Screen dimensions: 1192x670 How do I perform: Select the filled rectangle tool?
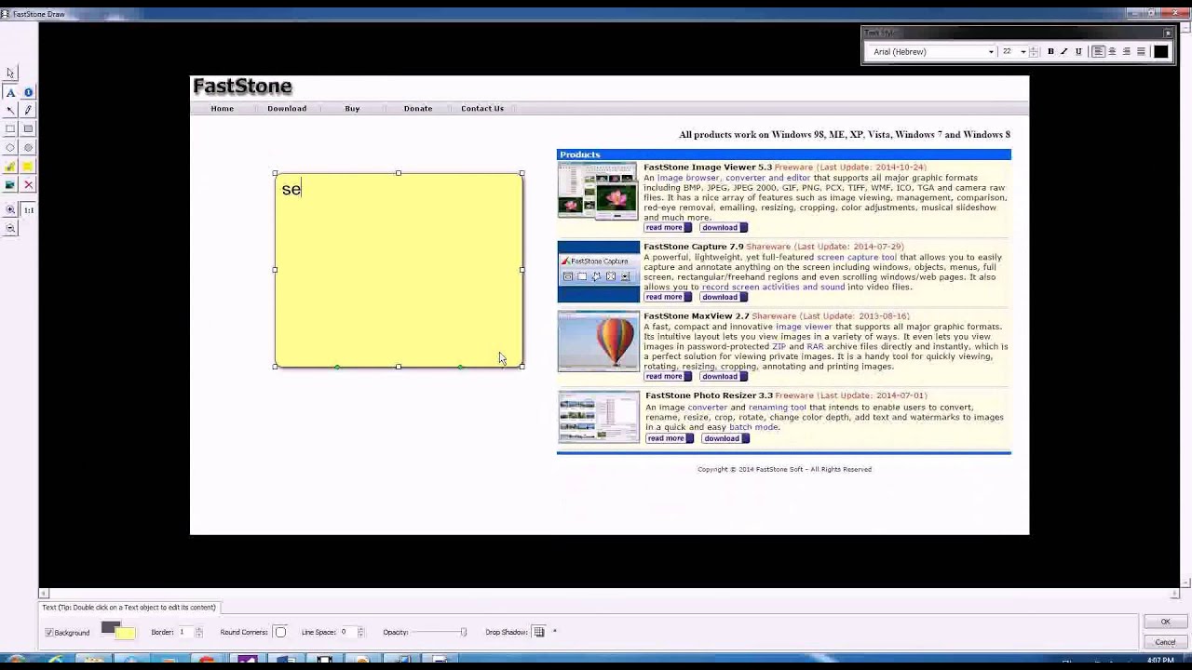[28, 129]
